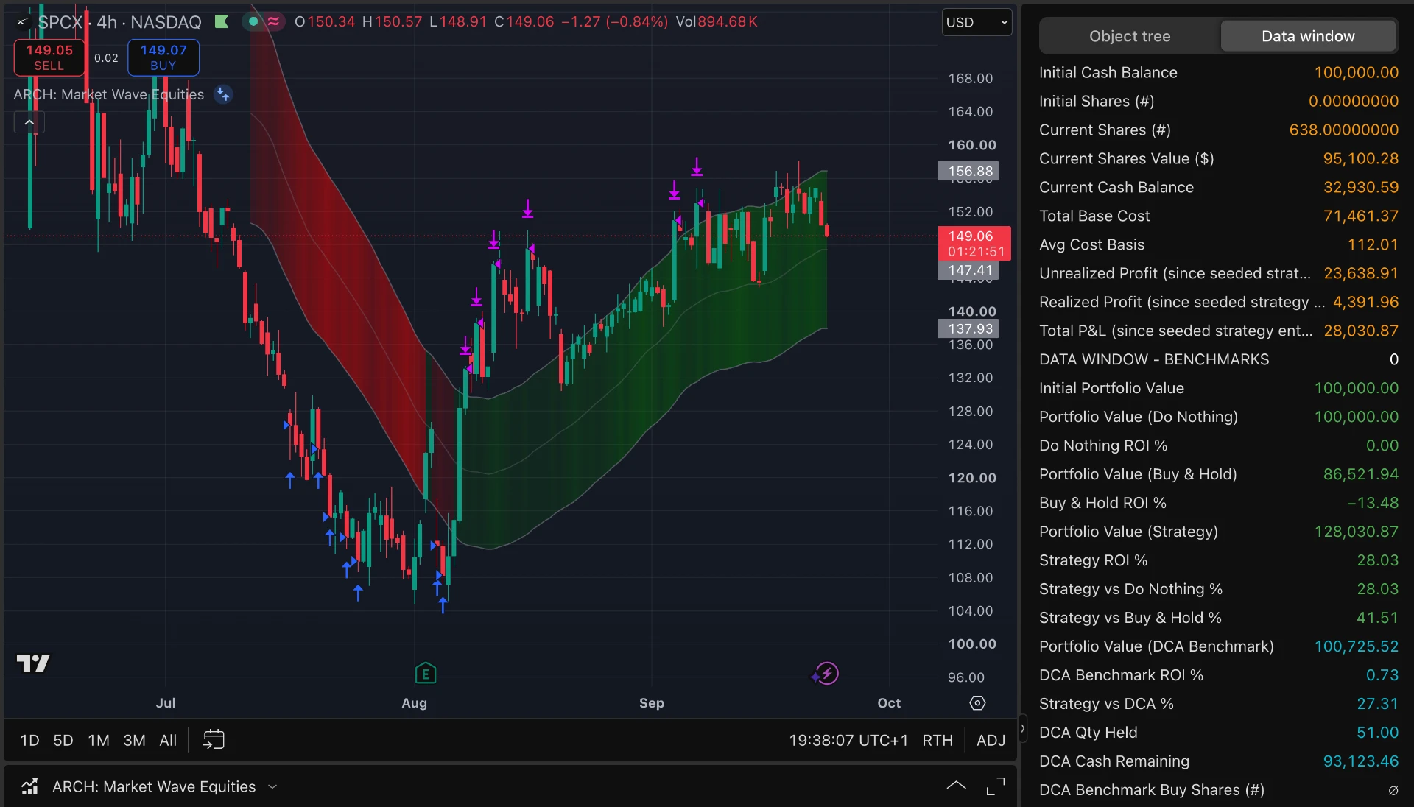Collapse the indicator legend with the chevron
The image size is (1414, 807).
29,122
